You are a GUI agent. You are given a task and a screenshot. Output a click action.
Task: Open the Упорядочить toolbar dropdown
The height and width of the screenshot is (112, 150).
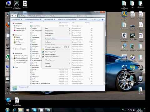17,20
